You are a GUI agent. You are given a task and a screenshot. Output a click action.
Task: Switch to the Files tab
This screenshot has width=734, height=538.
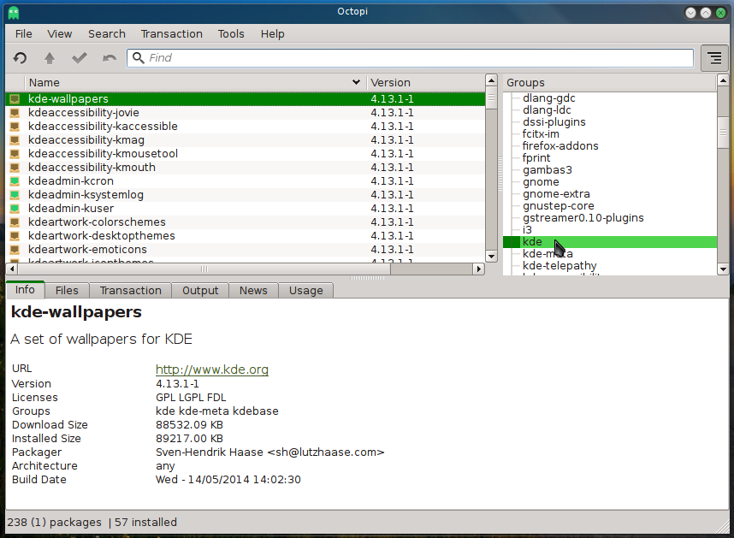[67, 291]
